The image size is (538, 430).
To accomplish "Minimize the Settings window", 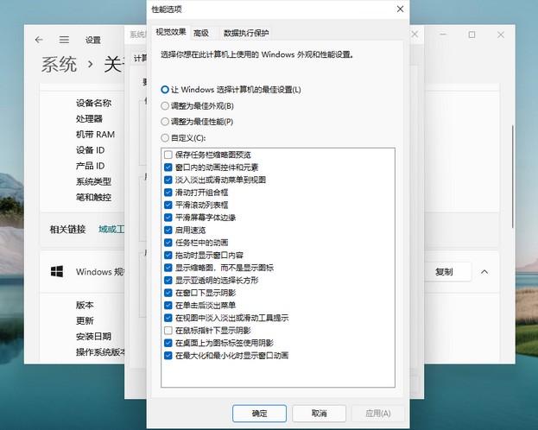I will pos(443,35).
